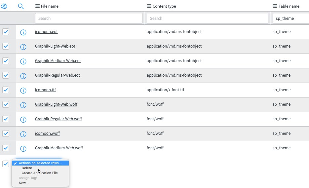Deselect the Graphik-Regular-Web.eot row checkbox
Image resolution: width=309 pixels, height=188 pixels.
click(6, 75)
